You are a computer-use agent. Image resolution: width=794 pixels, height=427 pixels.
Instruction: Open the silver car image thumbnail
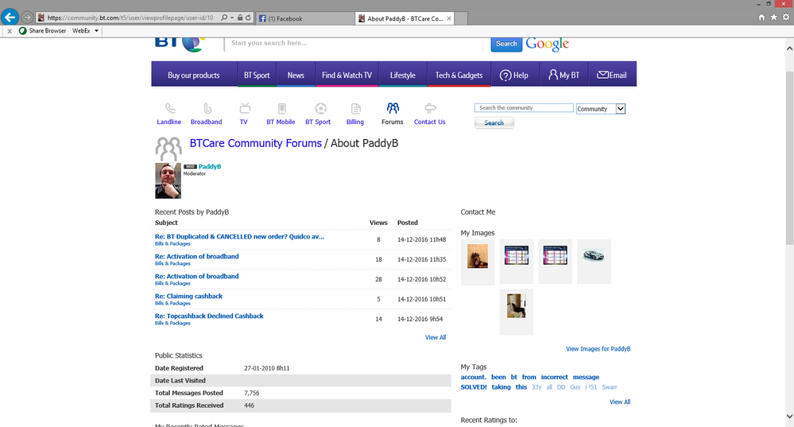click(594, 255)
